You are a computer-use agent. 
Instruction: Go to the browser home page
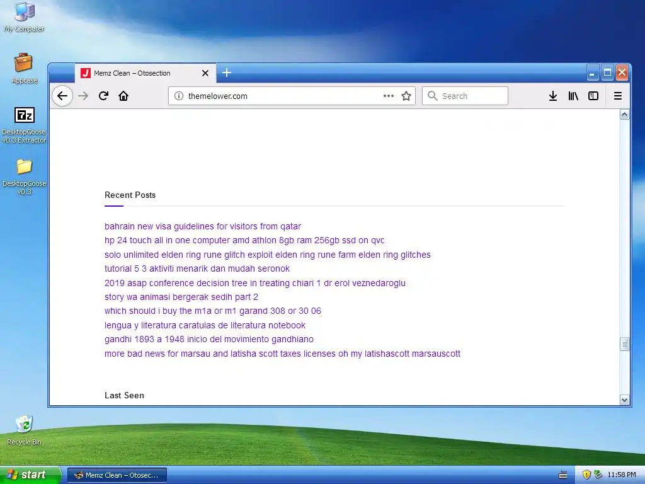[x=123, y=96]
